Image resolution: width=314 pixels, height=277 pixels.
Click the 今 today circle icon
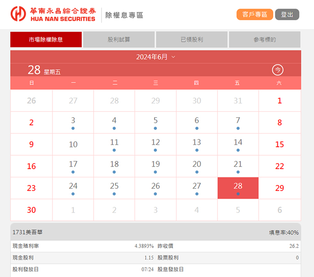(x=278, y=70)
